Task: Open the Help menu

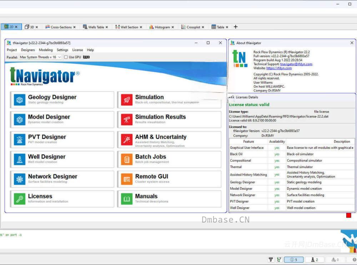Action: 90,50
